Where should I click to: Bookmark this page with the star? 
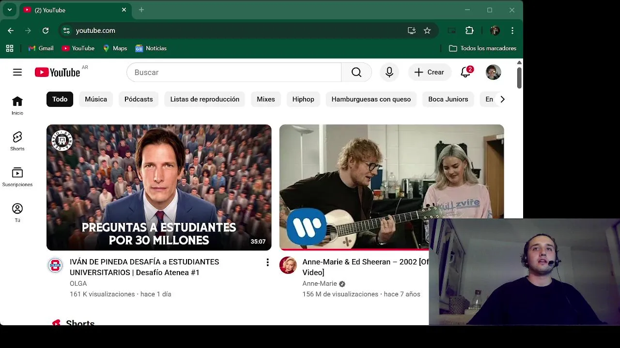pyautogui.click(x=427, y=30)
